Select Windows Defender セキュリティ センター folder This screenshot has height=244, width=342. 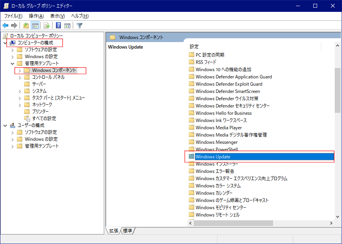tap(232, 106)
